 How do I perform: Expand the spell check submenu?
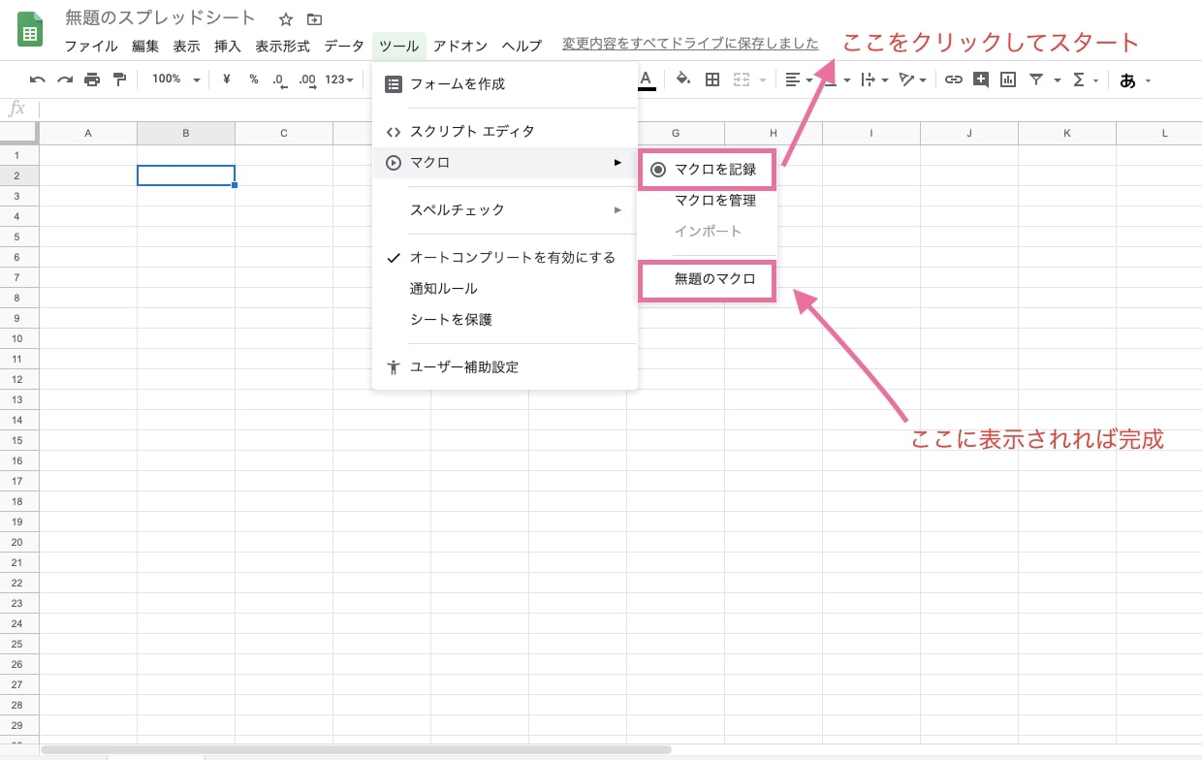504,210
